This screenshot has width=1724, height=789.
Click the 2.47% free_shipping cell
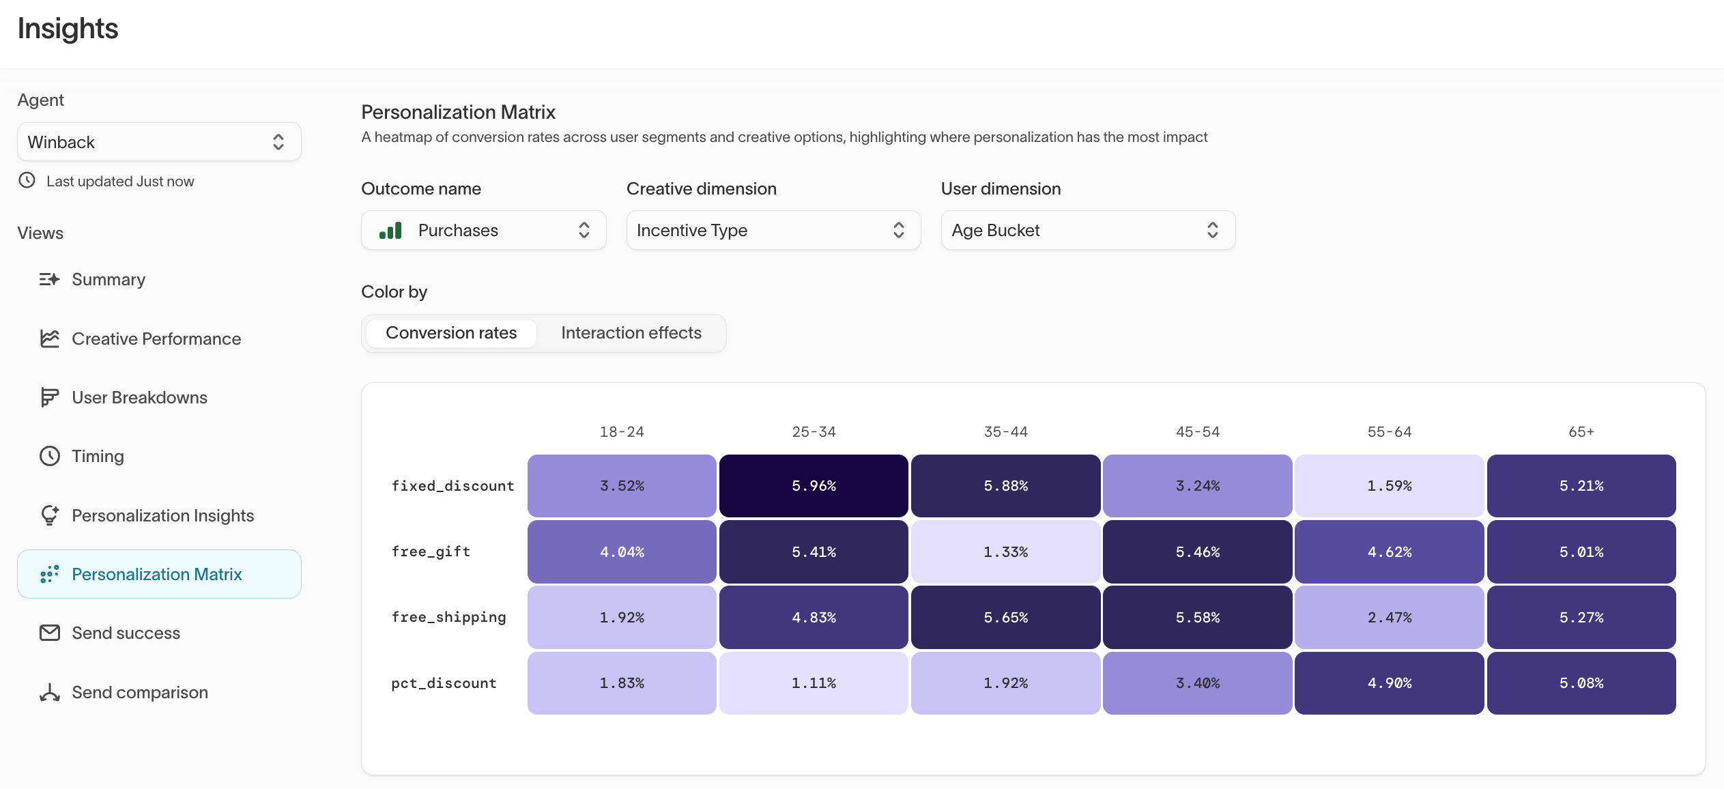click(1389, 617)
